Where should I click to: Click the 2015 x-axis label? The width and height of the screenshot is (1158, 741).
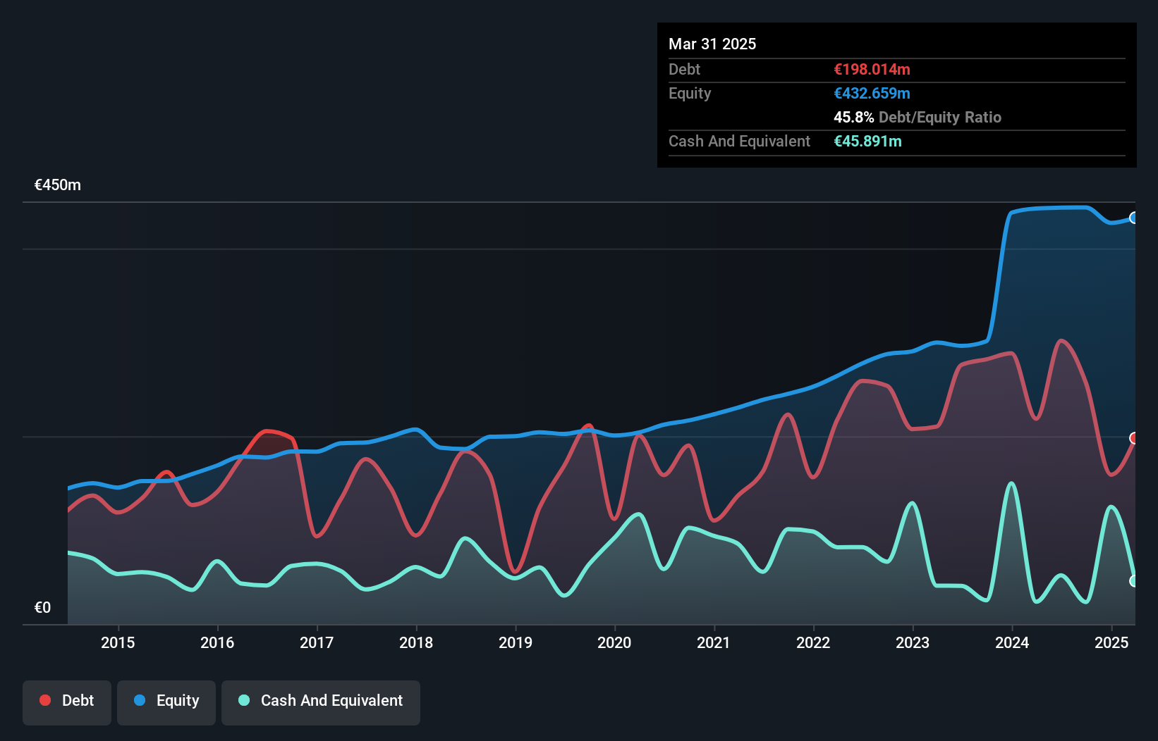118,642
